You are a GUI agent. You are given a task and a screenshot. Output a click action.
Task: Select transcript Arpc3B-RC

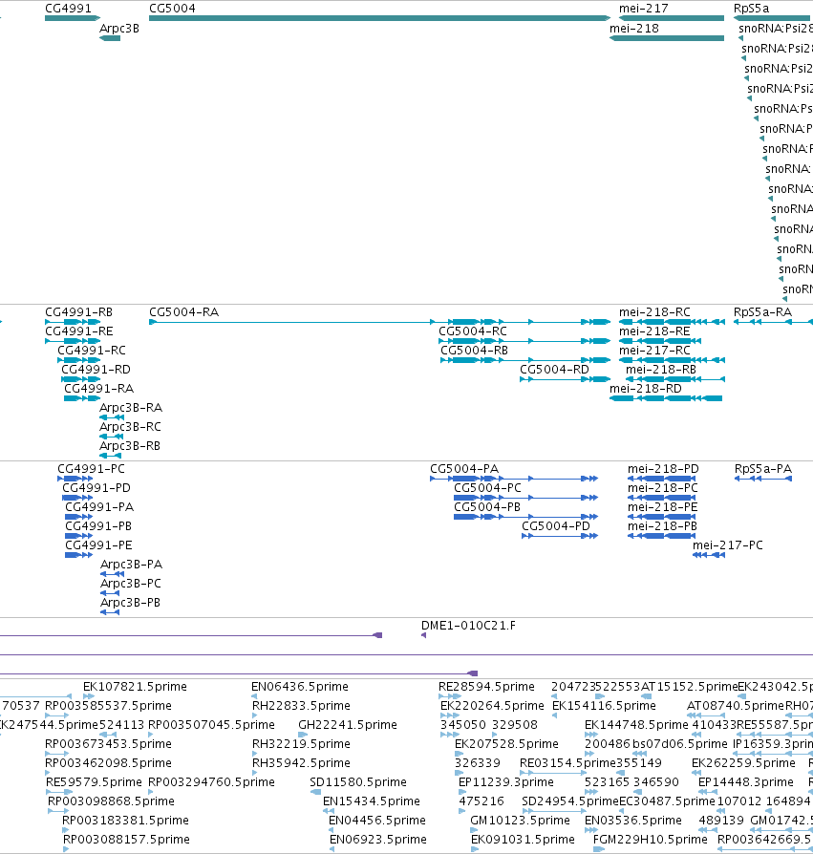130,427
